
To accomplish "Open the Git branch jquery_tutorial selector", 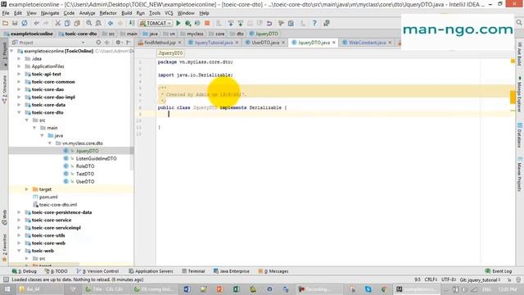I will pyautogui.click(x=480, y=279).
